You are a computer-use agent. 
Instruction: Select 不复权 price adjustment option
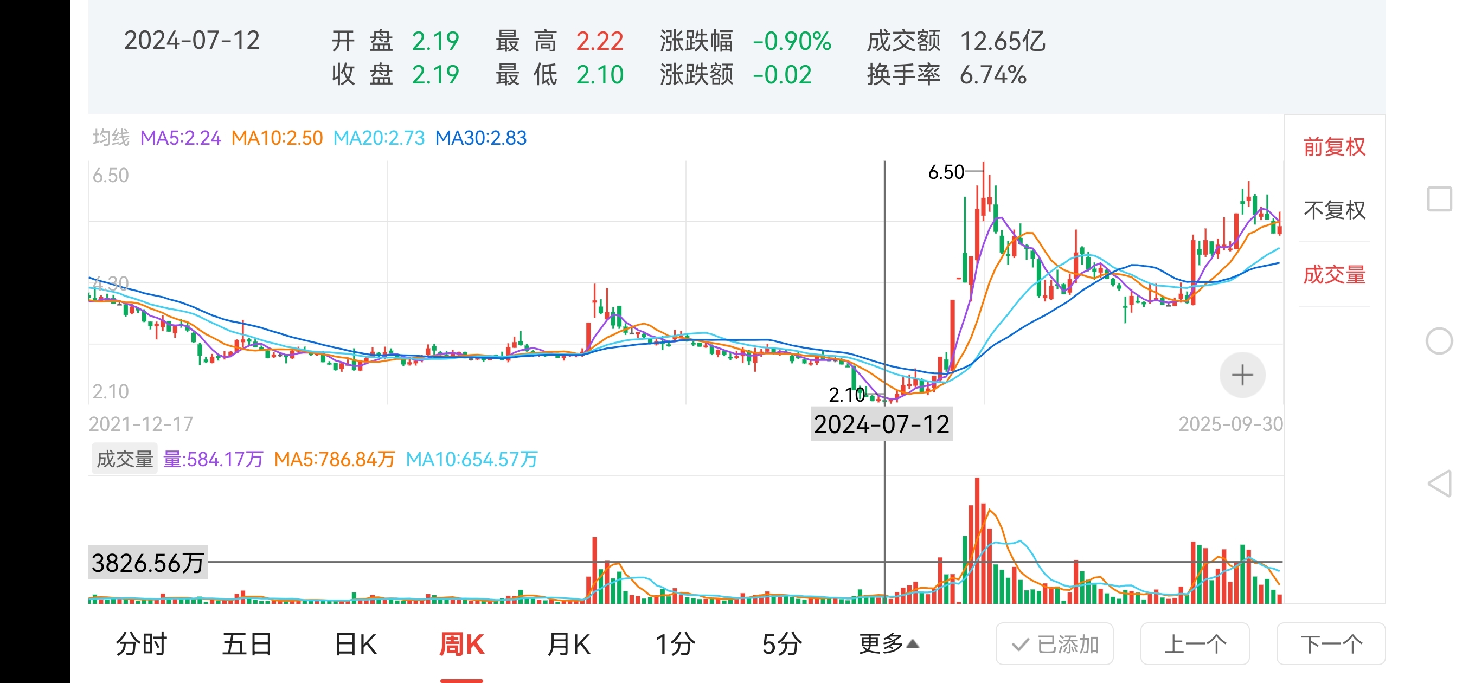[x=1334, y=210]
